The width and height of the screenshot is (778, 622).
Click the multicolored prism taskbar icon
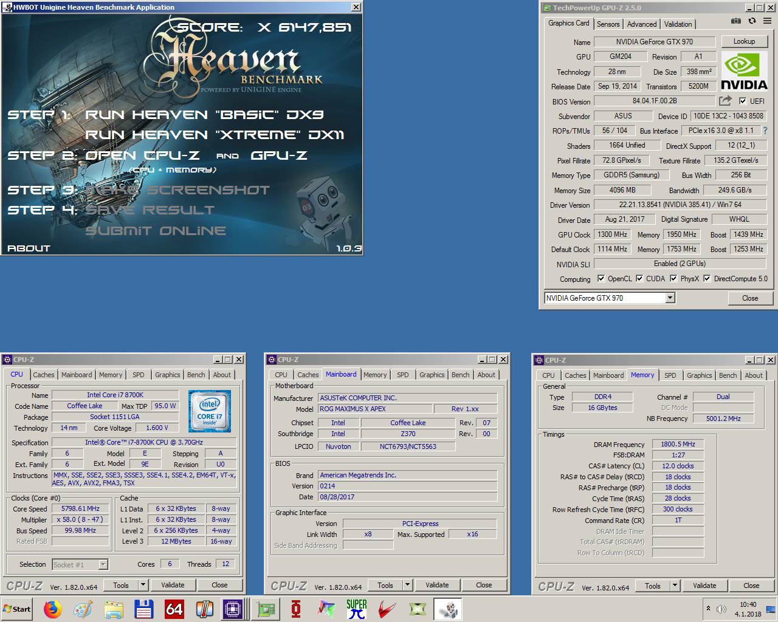(326, 609)
